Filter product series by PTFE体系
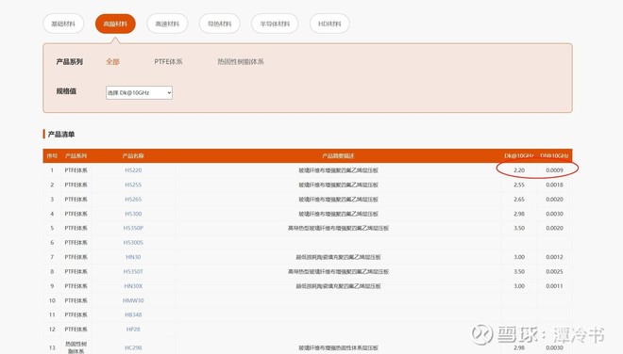623x354 pixels. click(168, 62)
